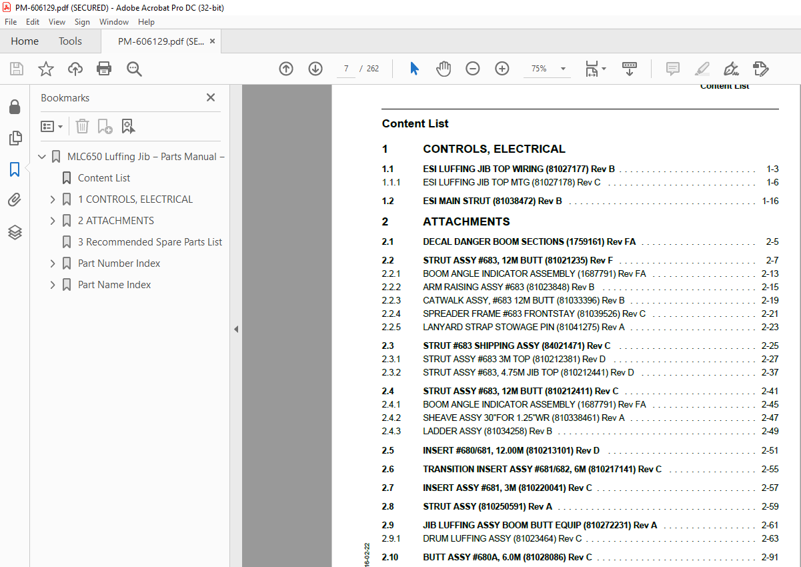Select the Part Number Index bookmark label

(x=119, y=263)
